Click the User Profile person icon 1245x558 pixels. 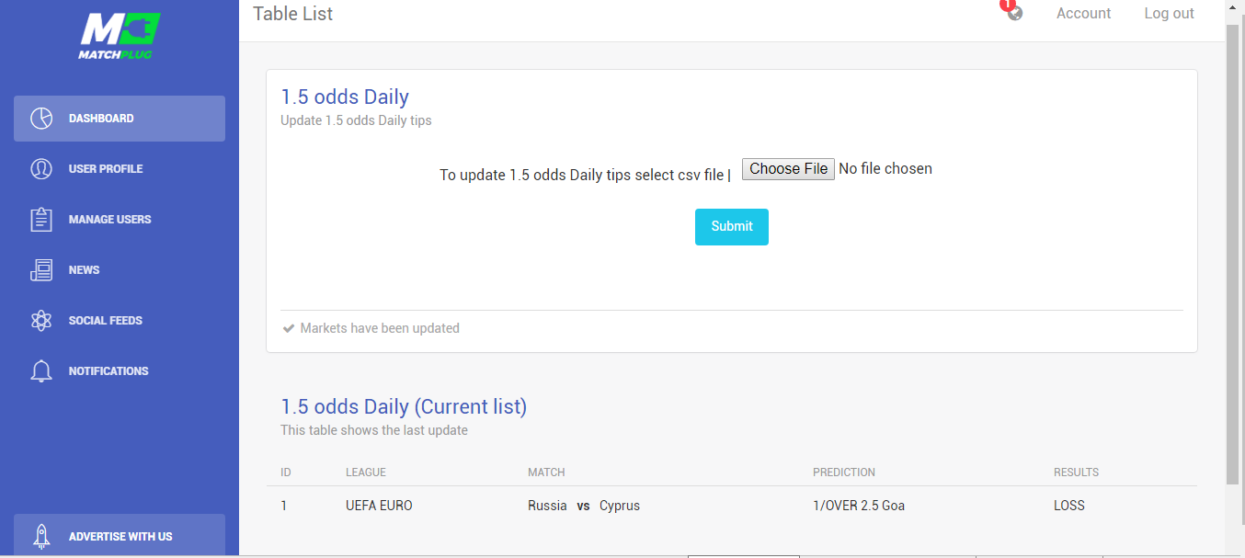coord(40,169)
